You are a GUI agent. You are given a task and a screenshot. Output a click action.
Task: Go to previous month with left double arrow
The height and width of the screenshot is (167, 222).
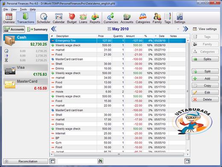pos(54,29)
